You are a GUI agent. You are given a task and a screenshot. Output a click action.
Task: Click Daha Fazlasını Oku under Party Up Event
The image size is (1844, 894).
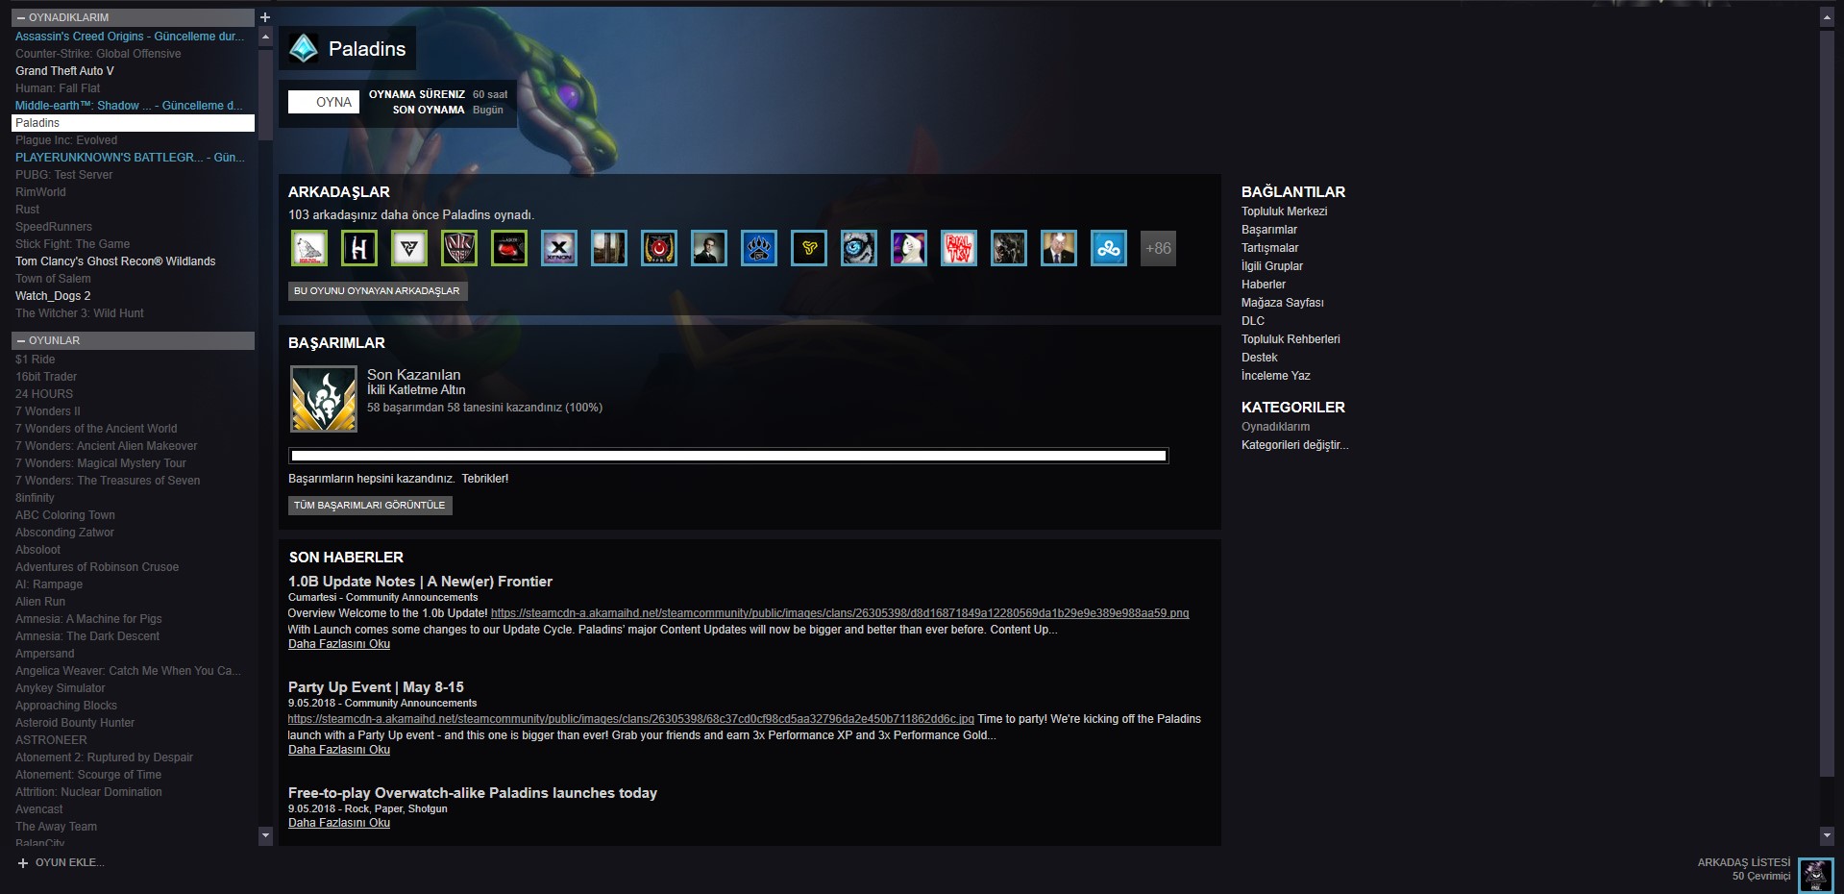pos(339,750)
